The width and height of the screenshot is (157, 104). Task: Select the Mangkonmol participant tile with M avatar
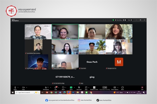(x=119, y=62)
